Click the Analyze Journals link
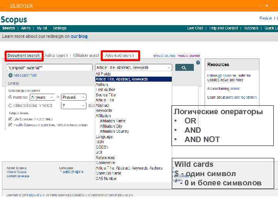278x209 pixels. 189,56
